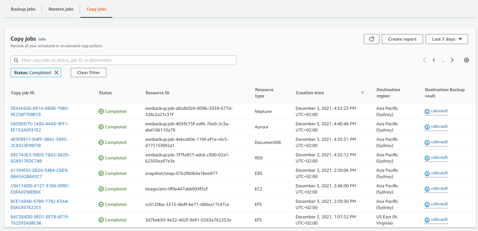478x231 pixels.
Task: Click the info icon next to cabvault on the EC2 row
Action: [x=427, y=188]
